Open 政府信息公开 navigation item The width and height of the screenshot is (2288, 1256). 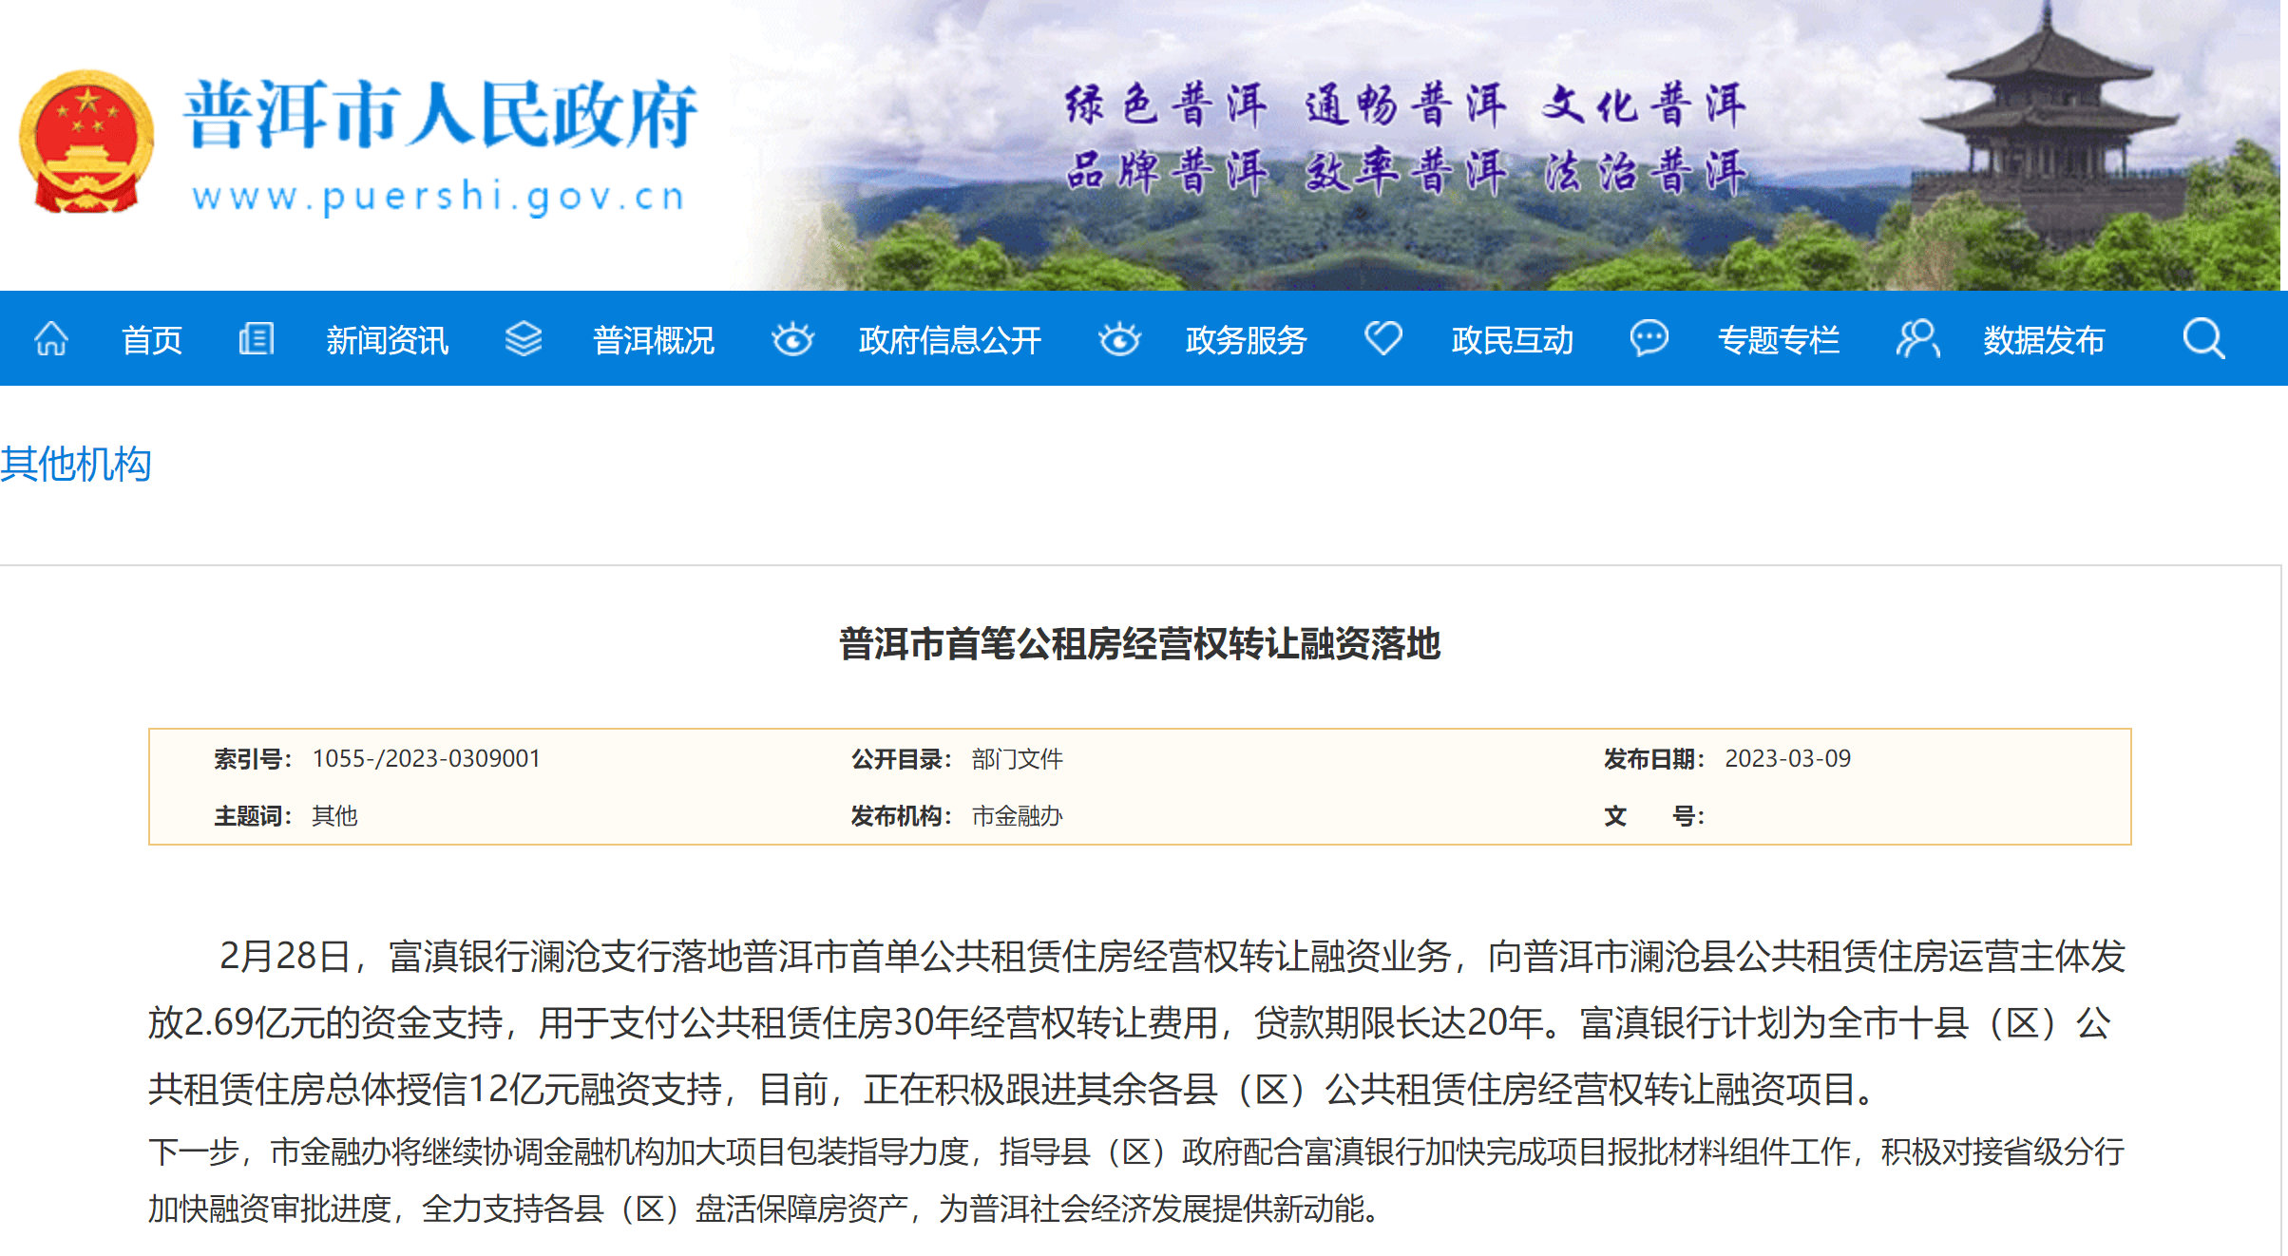click(950, 340)
